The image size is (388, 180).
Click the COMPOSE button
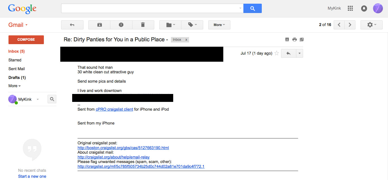pos(26,40)
